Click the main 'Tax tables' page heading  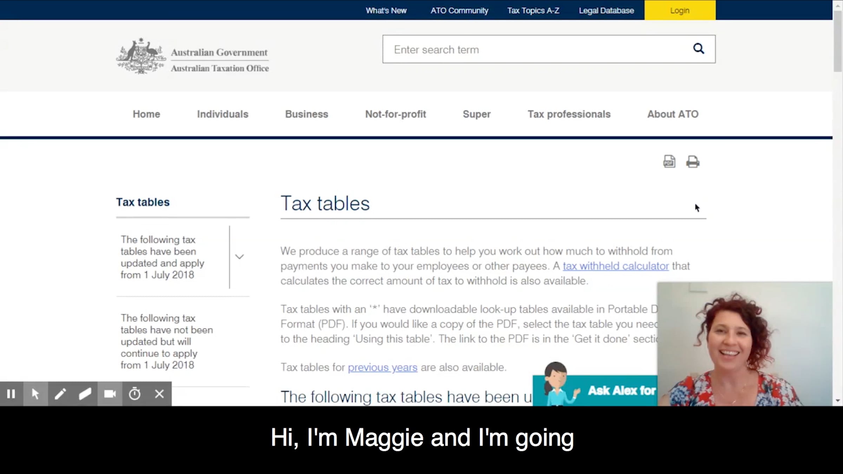point(325,203)
